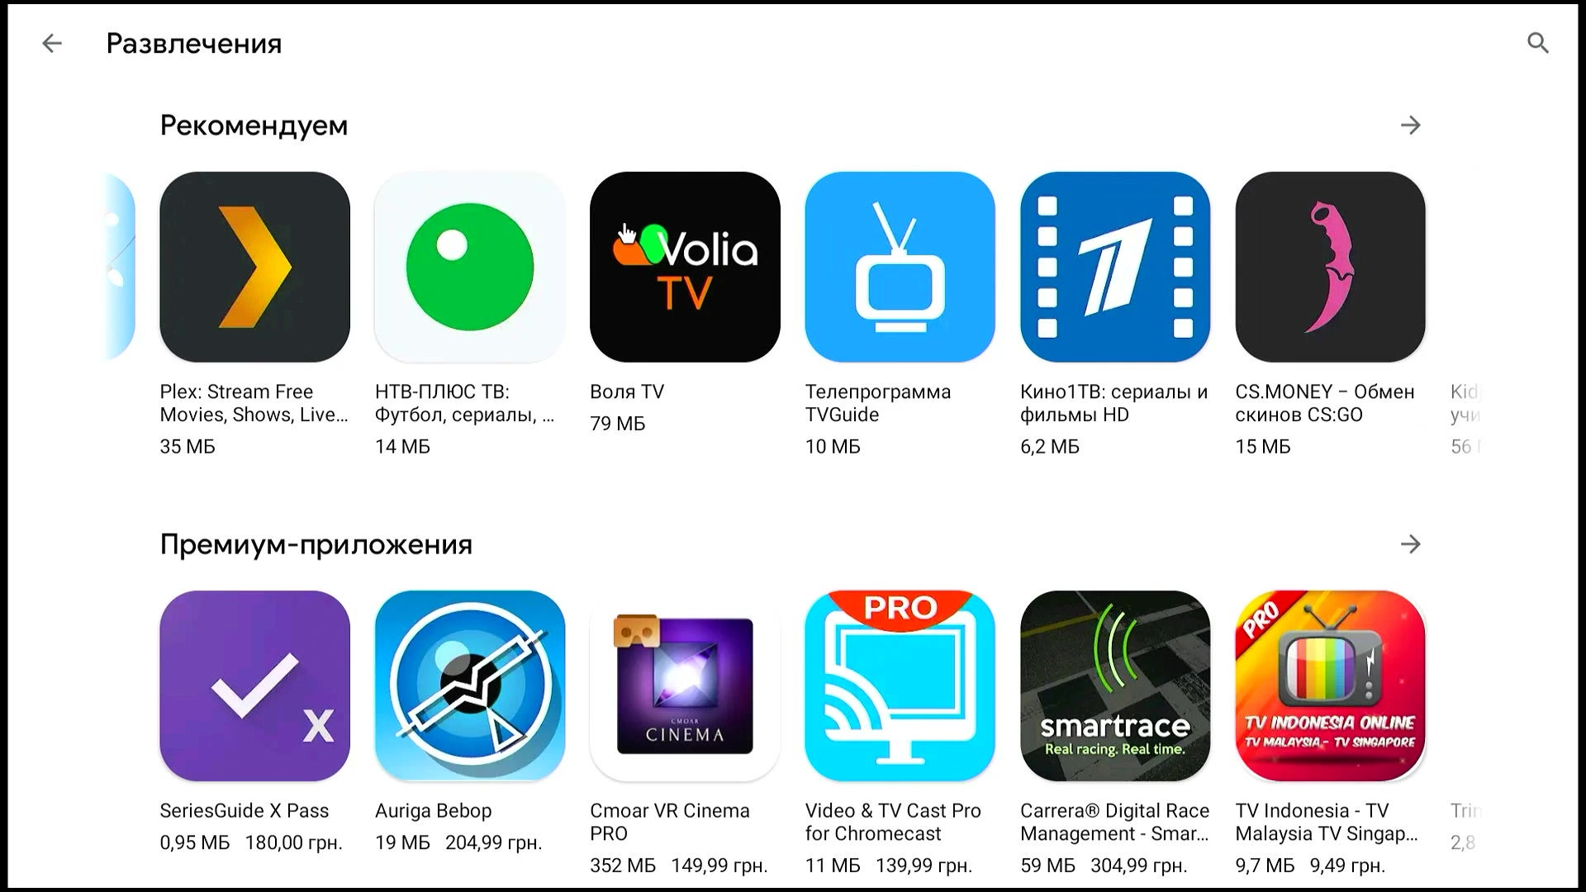Open Plex Stream Free Movies app
1586x892 pixels.
(x=254, y=266)
